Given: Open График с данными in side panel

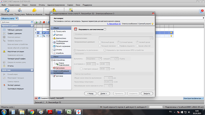Looking at the screenshot, I should tap(15, 34).
